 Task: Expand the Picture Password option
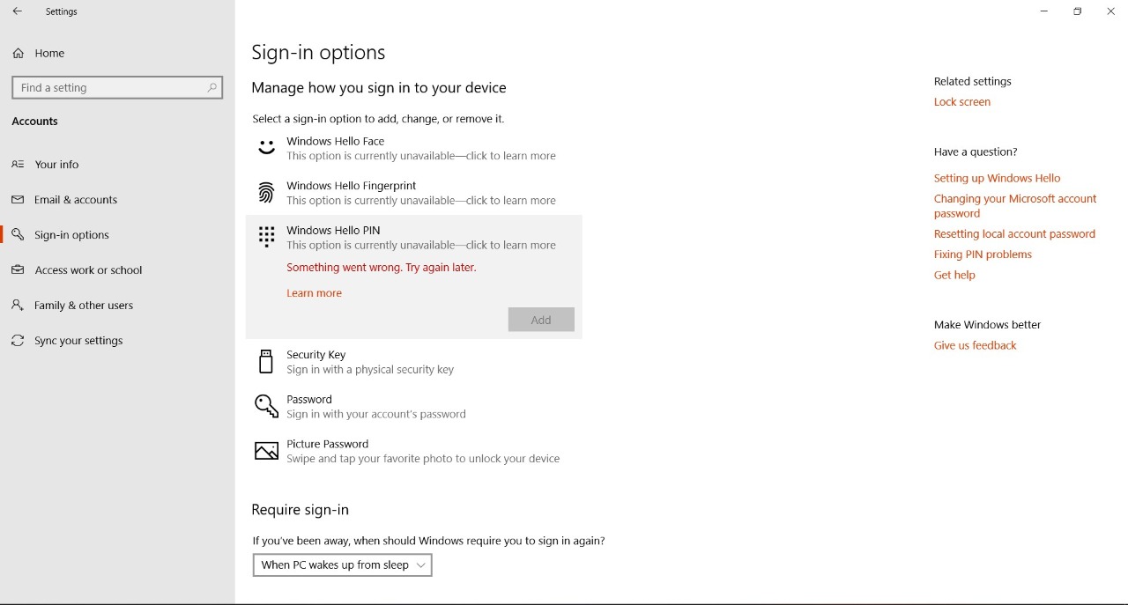413,452
